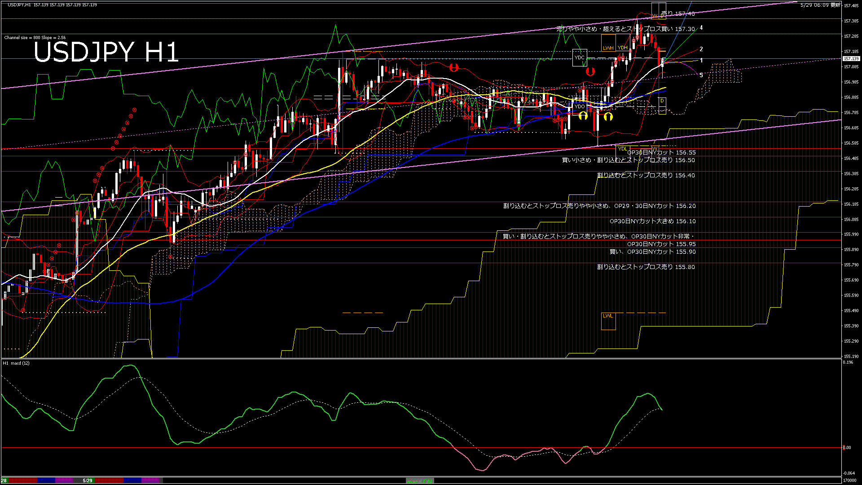Click the 28 date marker on timeline
The image size is (862, 485).
pos(4,481)
